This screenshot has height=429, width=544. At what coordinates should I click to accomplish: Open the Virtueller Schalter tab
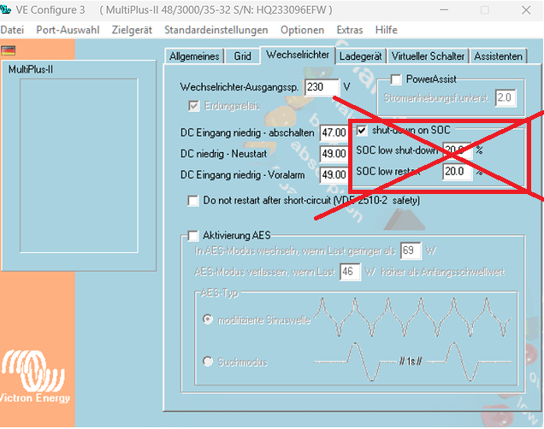coord(428,56)
